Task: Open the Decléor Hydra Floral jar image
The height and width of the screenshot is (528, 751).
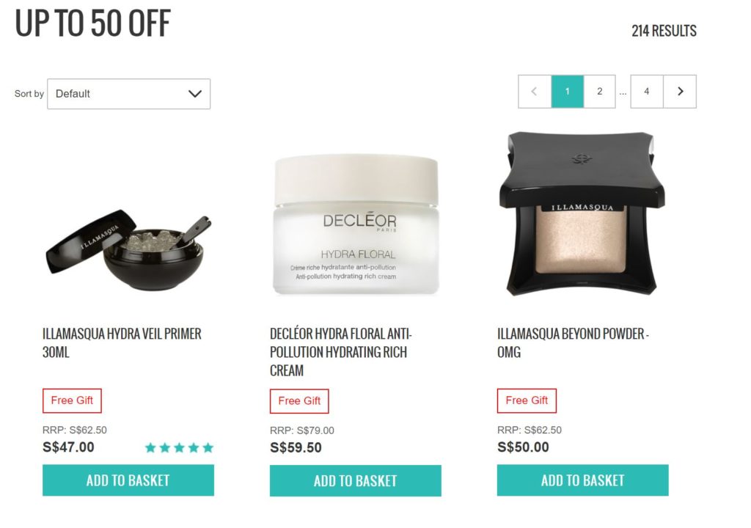Action: [x=356, y=224]
